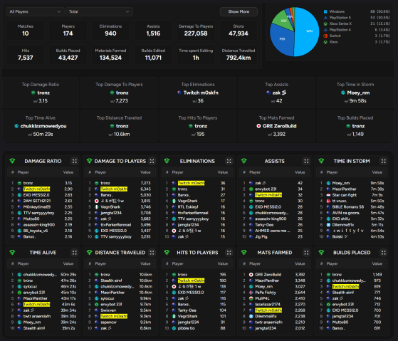Select 2AM SETH2121 in Damage Ratio list
The image size is (398, 341).
pyautogui.click(x=37, y=201)
